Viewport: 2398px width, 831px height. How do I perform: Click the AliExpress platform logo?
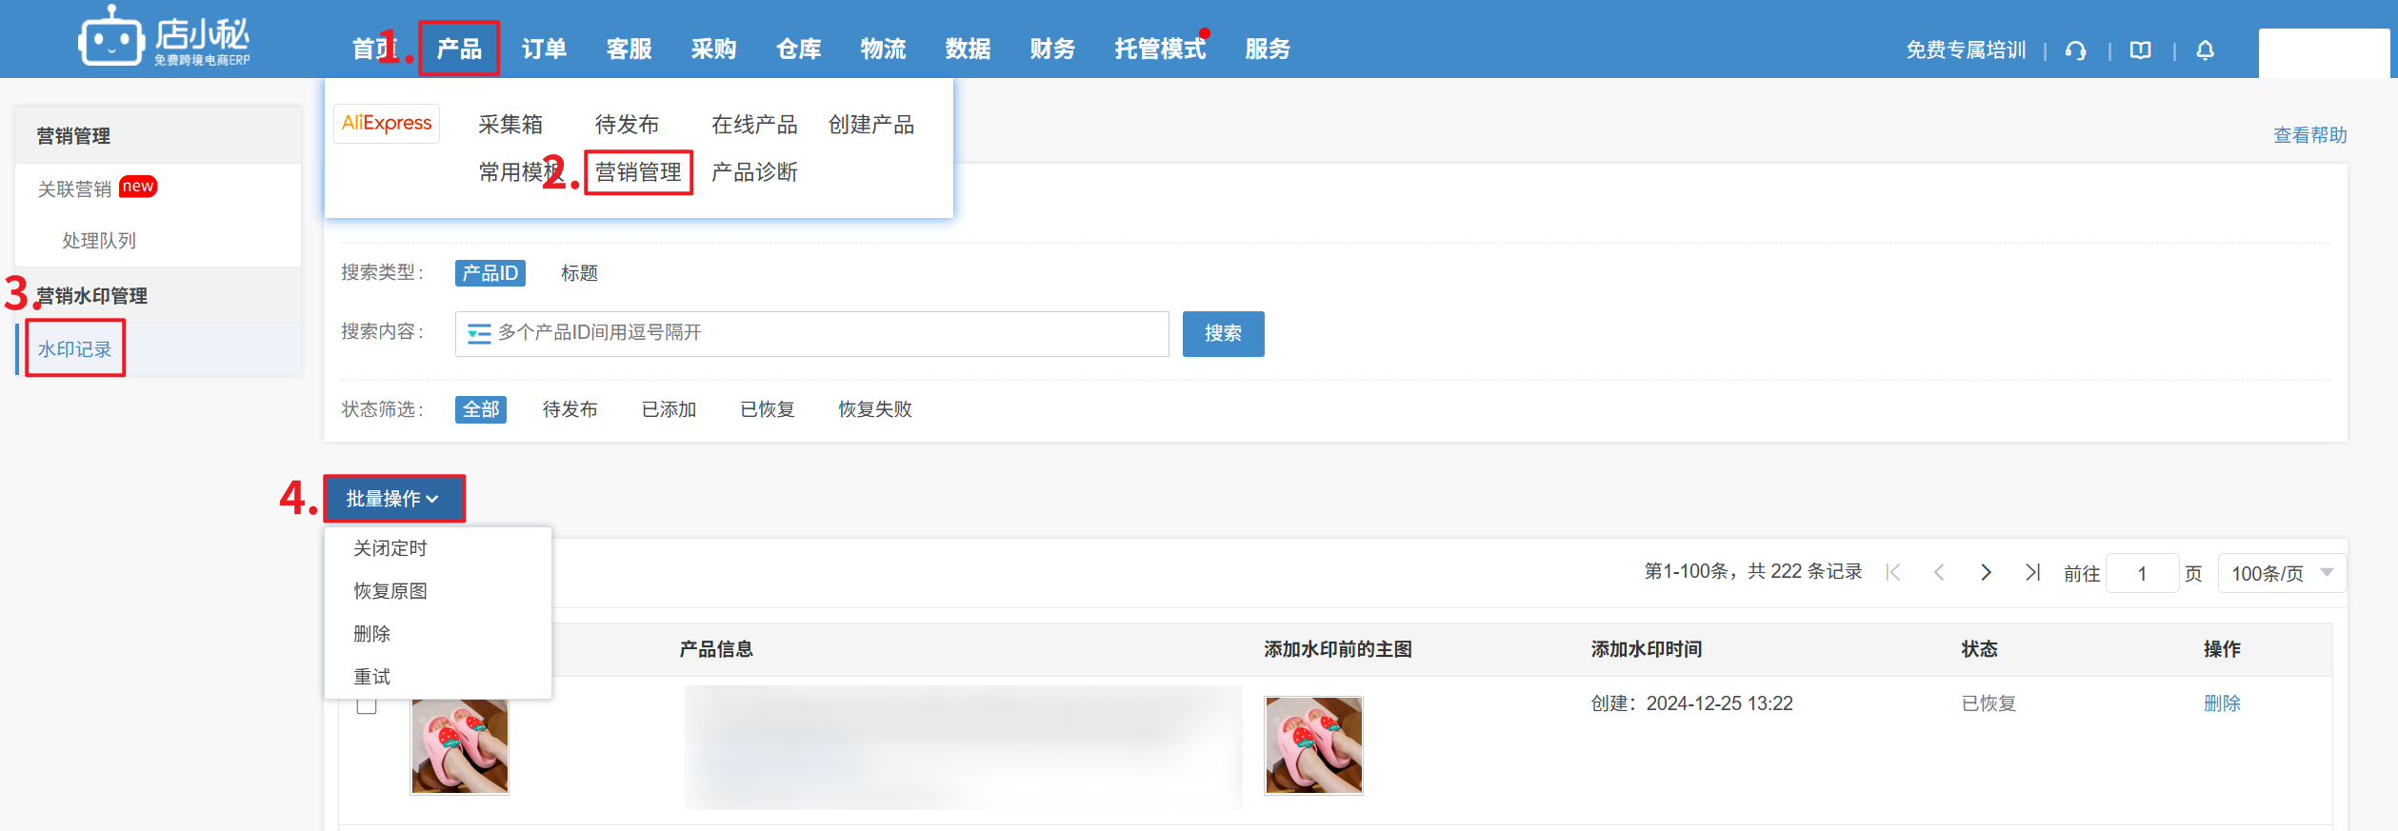click(x=387, y=123)
